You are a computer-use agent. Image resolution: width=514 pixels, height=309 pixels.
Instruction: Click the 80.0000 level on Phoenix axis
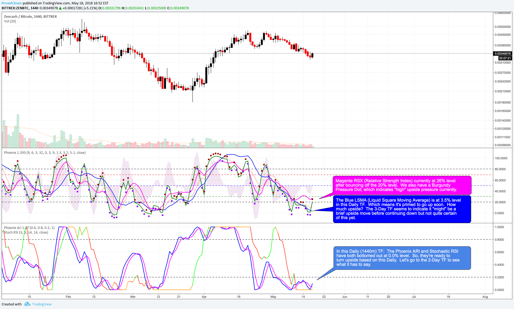coord(501,169)
